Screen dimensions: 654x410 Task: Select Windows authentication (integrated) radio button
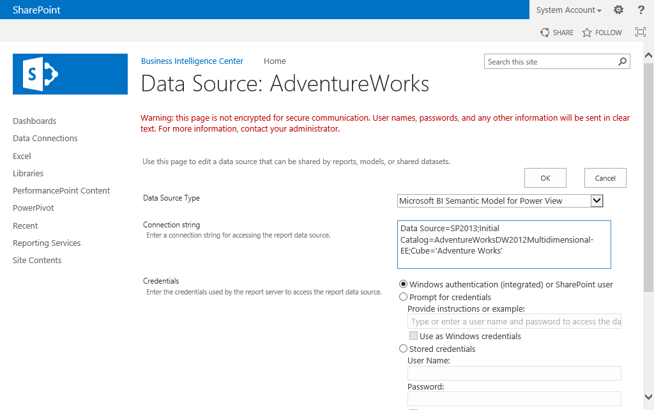point(403,284)
